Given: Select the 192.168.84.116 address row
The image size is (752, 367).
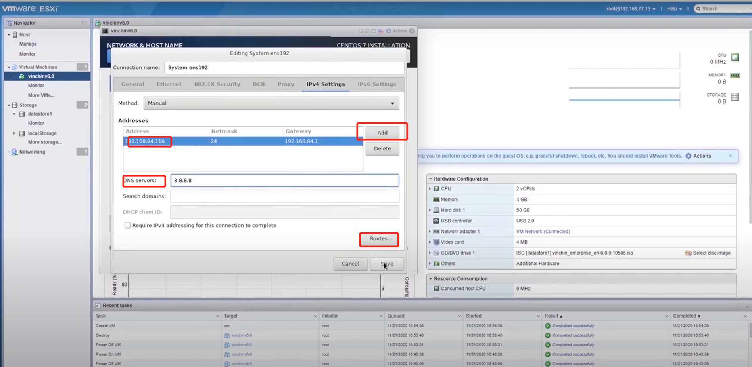Looking at the screenshot, I should point(243,141).
